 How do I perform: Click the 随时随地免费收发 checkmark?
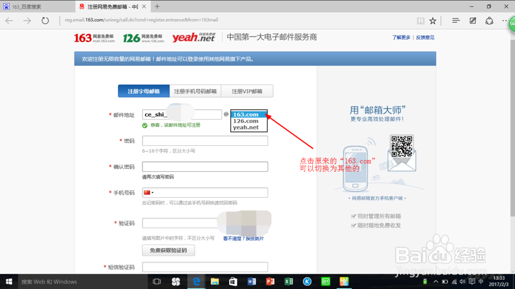353,225
